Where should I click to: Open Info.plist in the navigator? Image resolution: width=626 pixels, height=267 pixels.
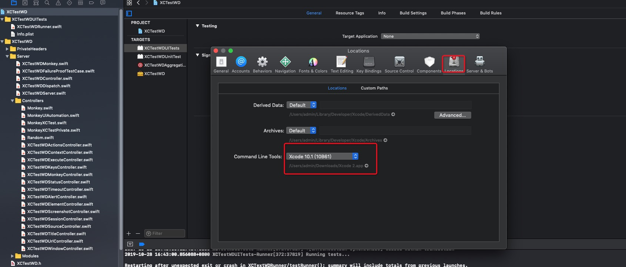click(25, 34)
